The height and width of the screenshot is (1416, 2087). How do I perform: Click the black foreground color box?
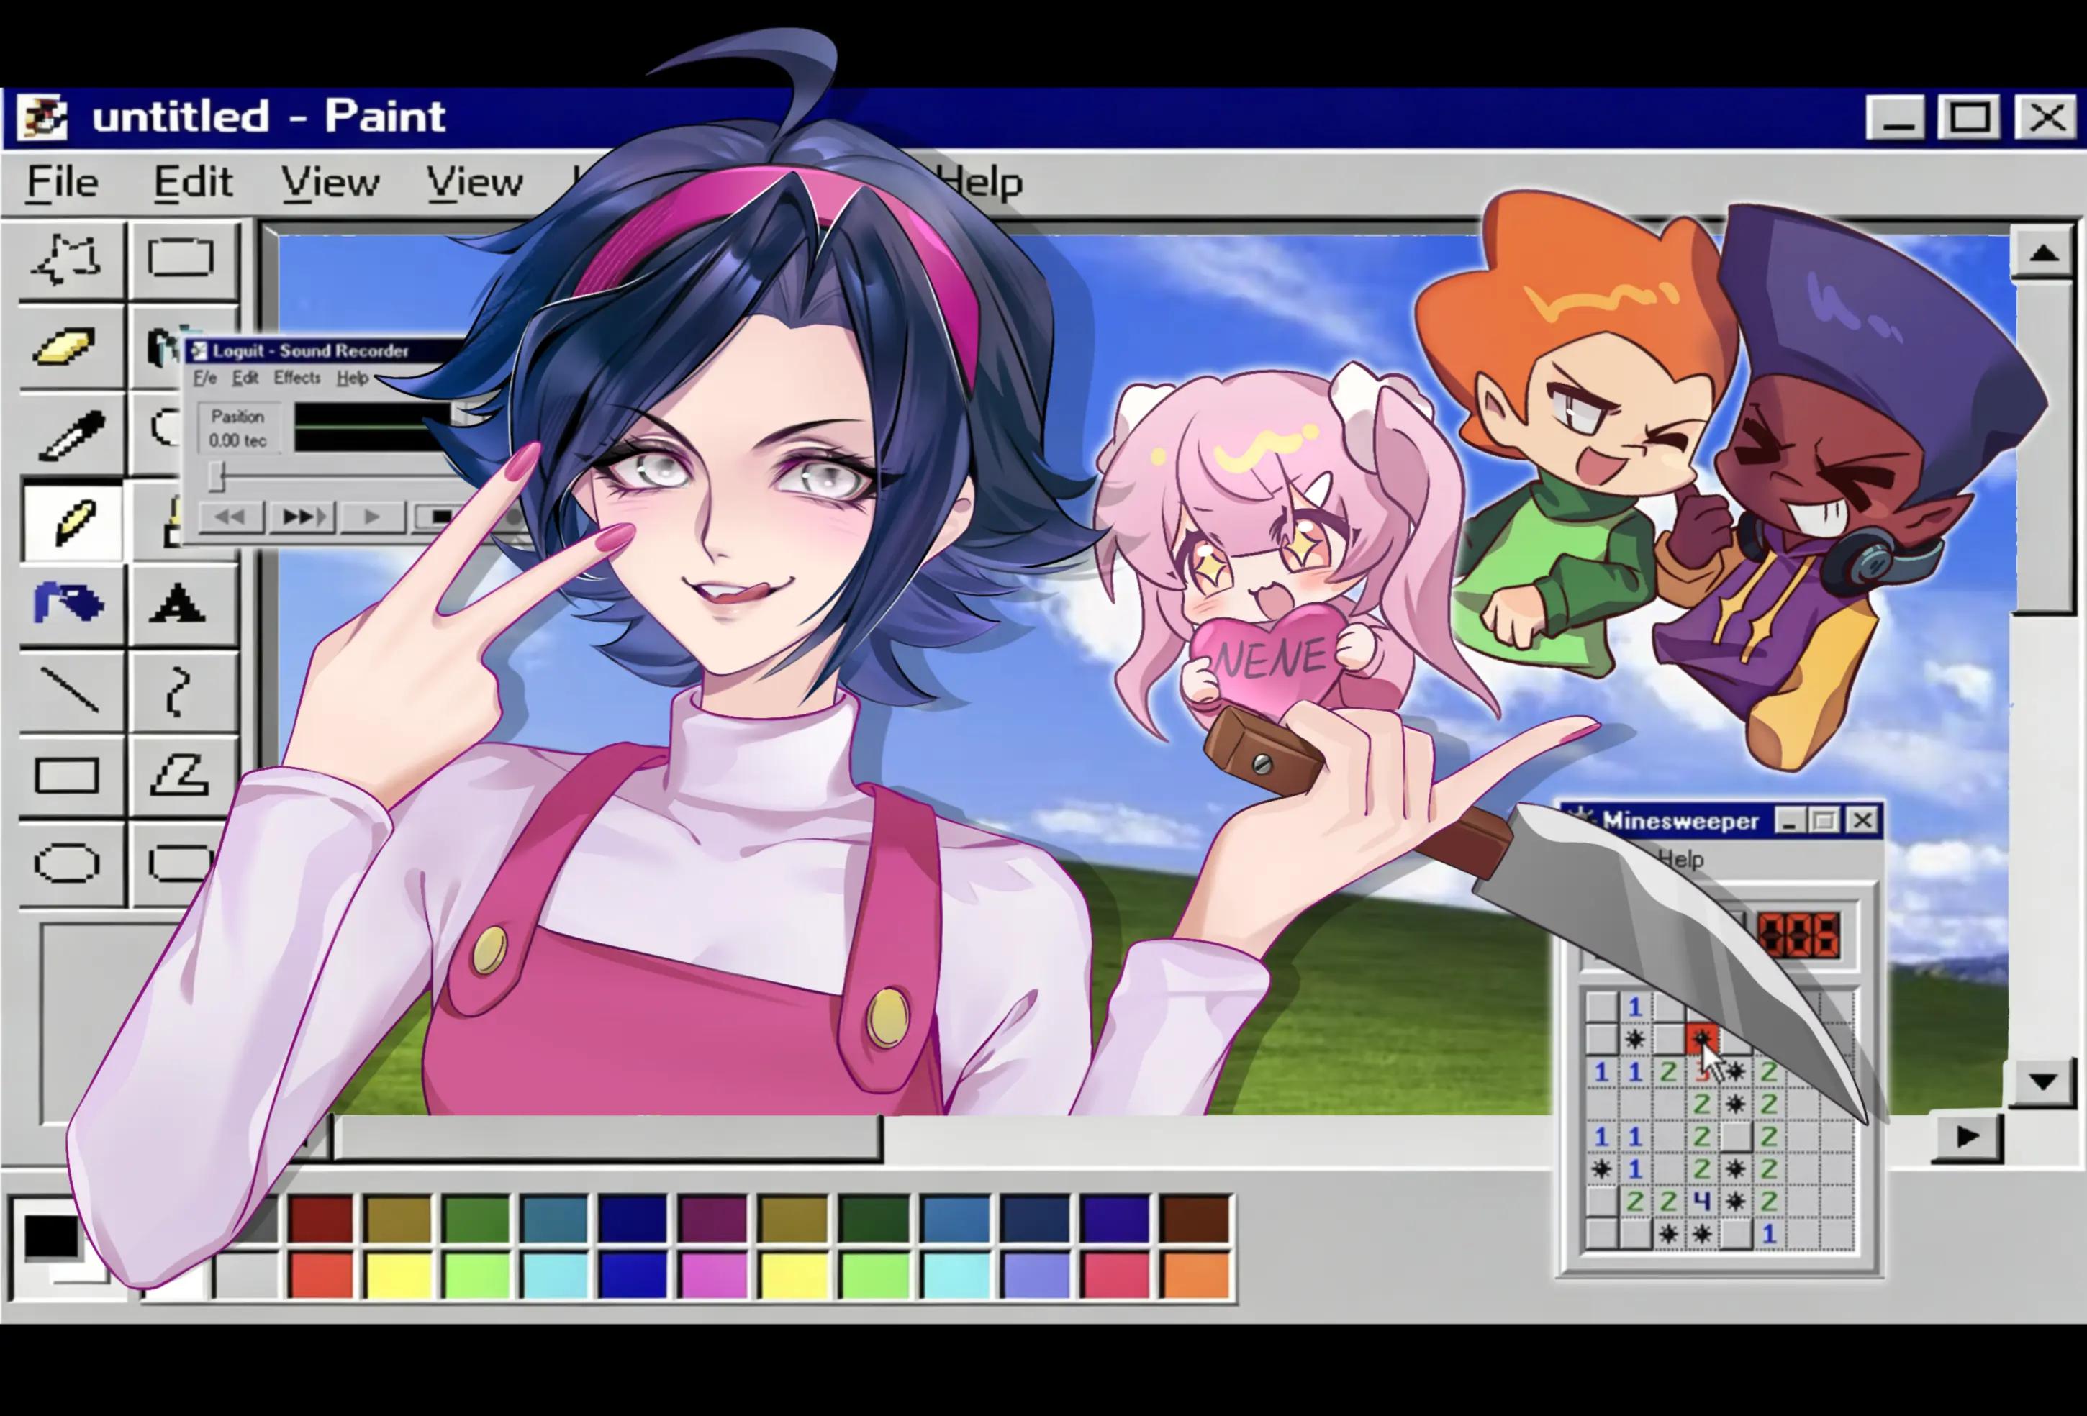tap(50, 1236)
